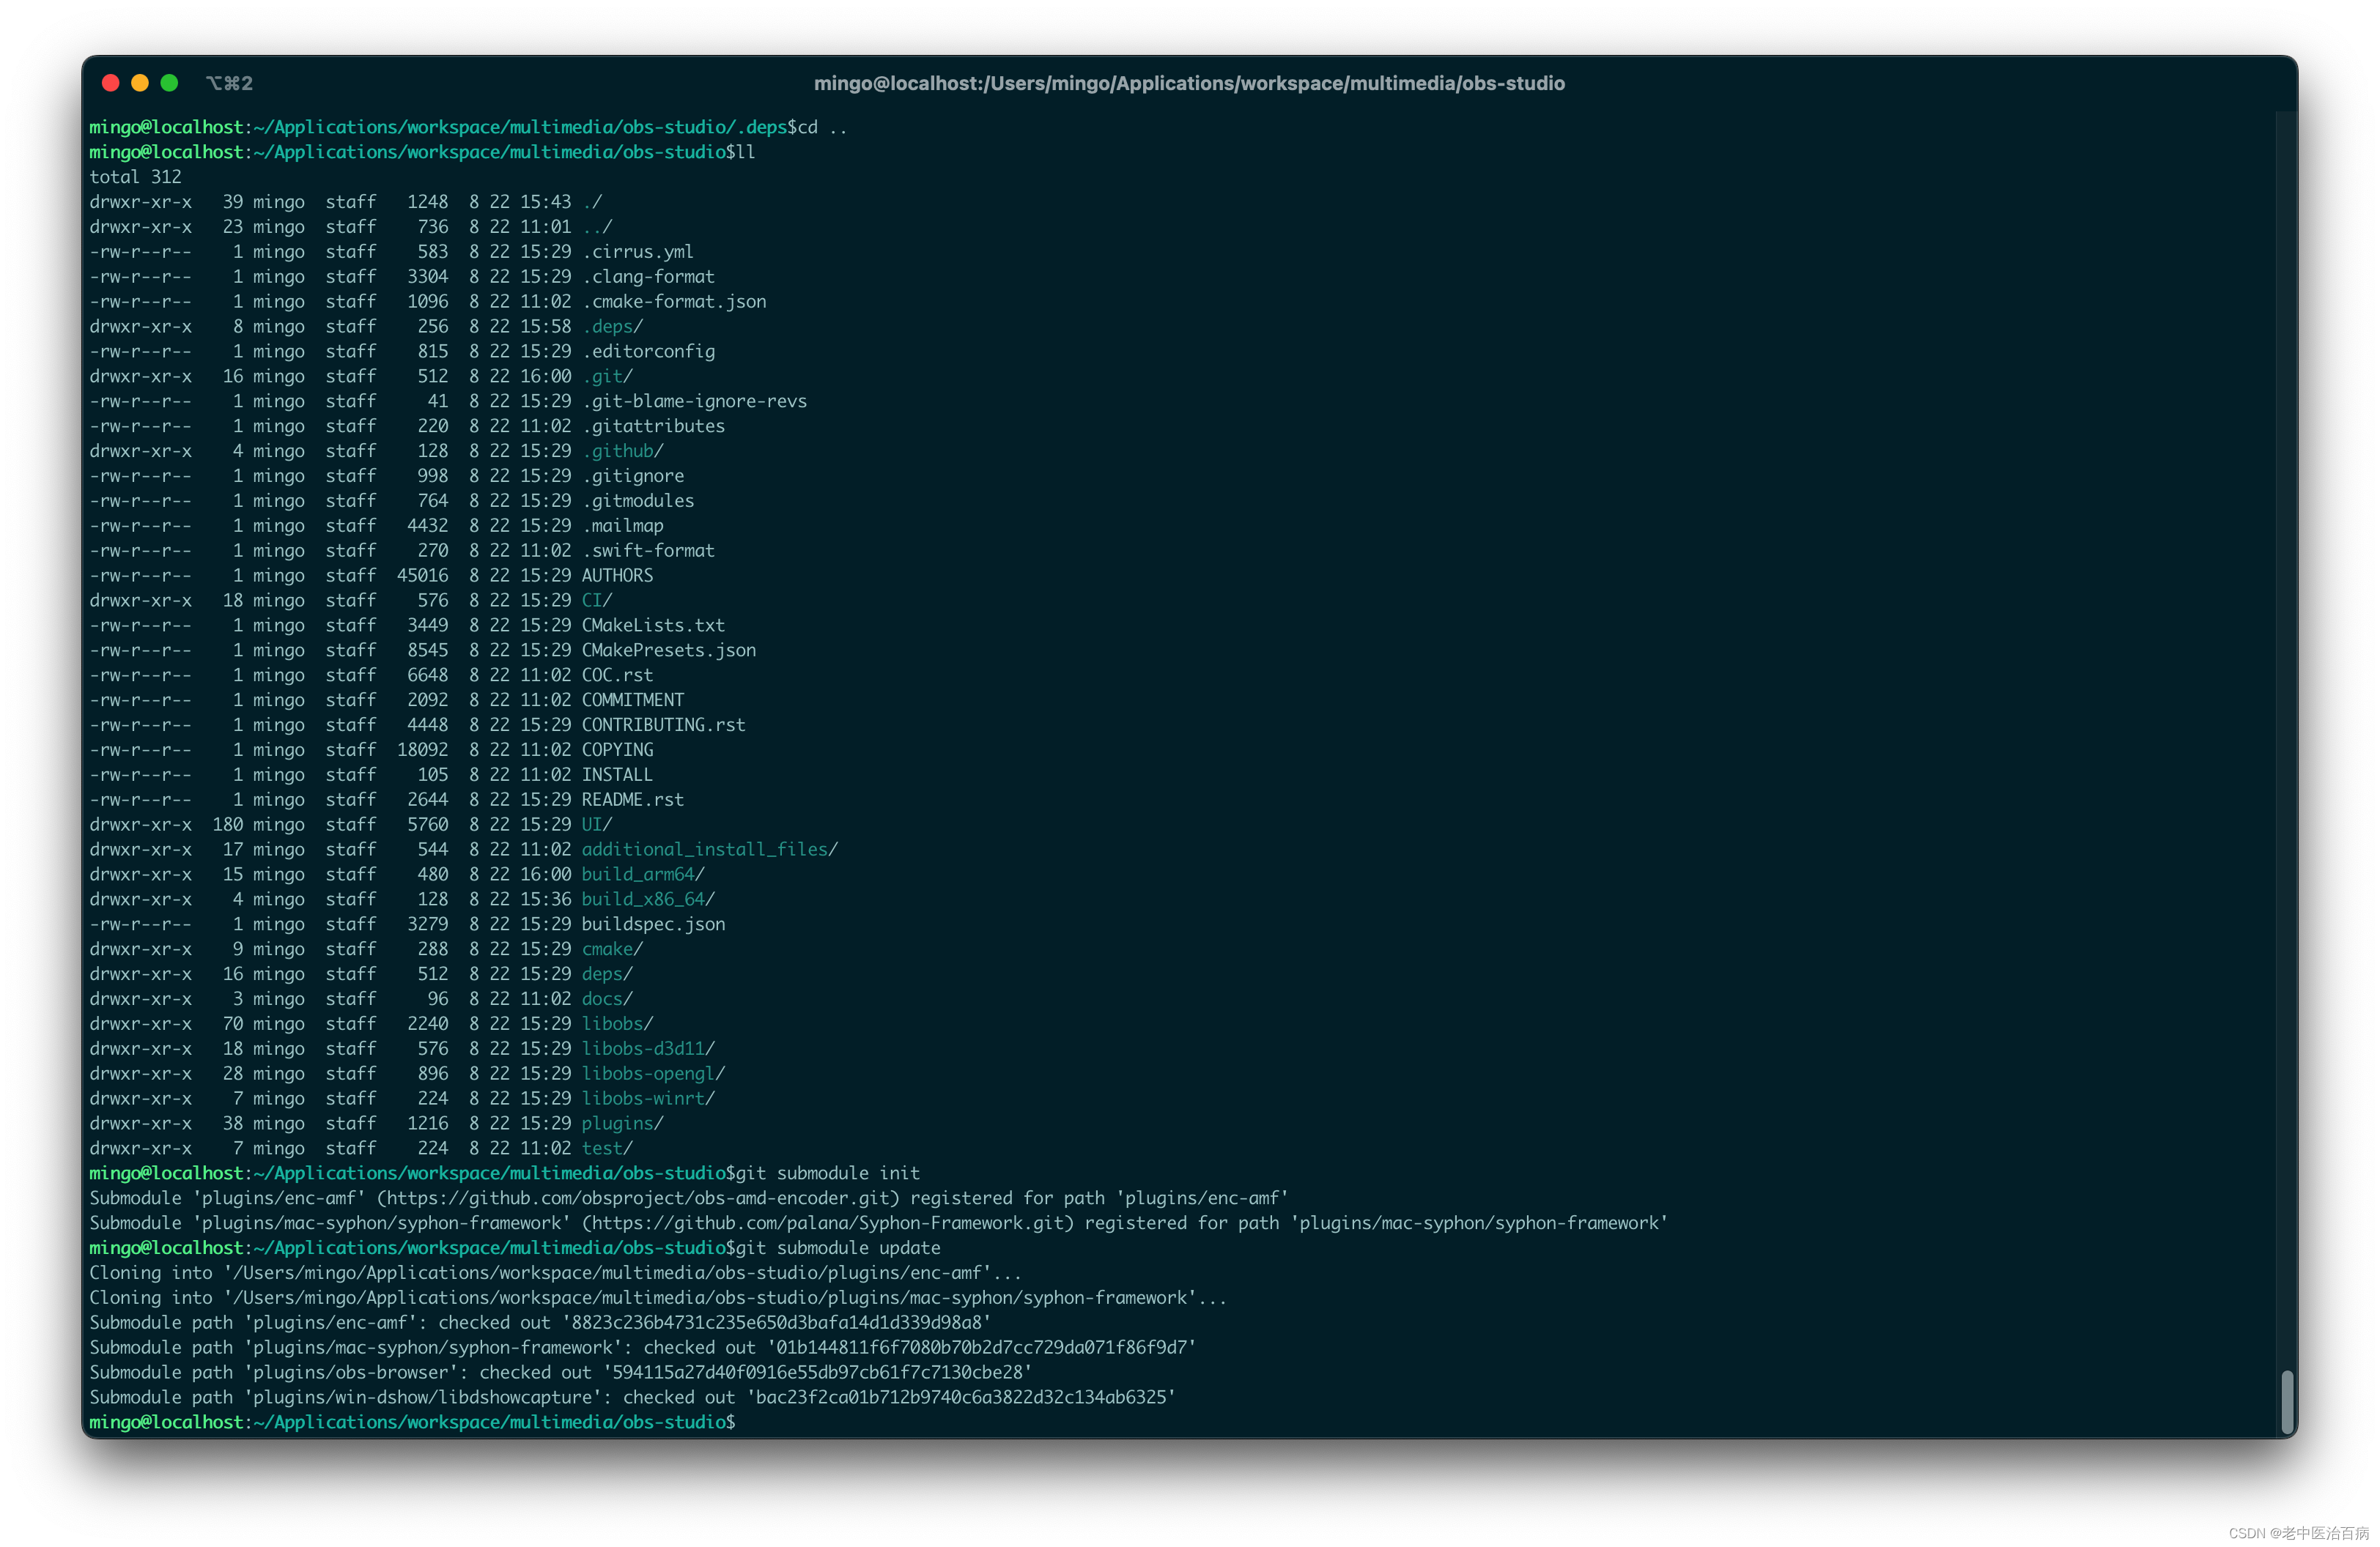Click the '.deps/' directory entry

pyautogui.click(x=612, y=327)
